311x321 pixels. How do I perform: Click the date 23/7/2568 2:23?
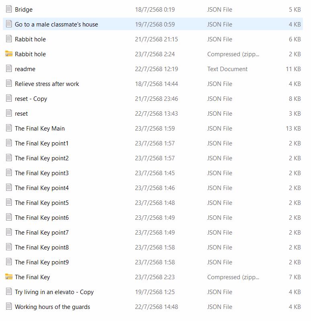tap(155, 277)
